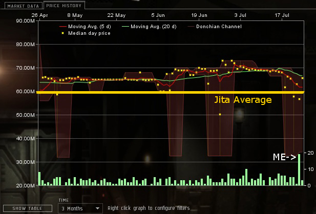Click the 26 Apr date label
Viewport: 316px width, 214px height.
click(39, 15)
